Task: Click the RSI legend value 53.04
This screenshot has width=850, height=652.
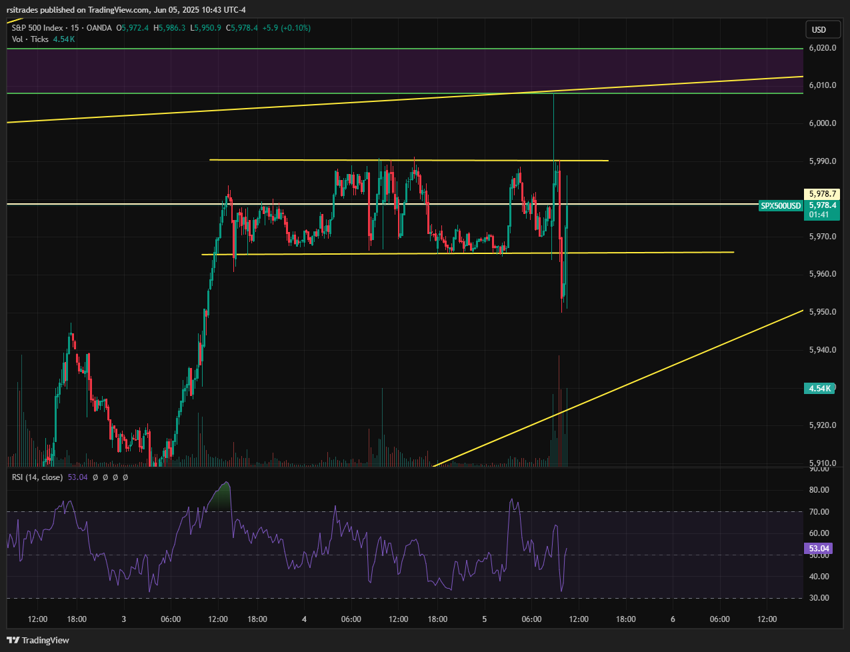Action: [77, 477]
